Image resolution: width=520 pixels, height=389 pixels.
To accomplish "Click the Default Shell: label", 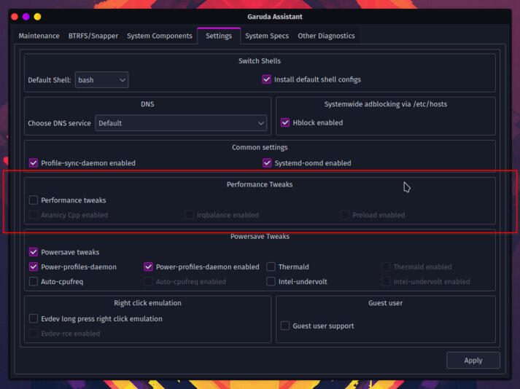I will pos(50,80).
